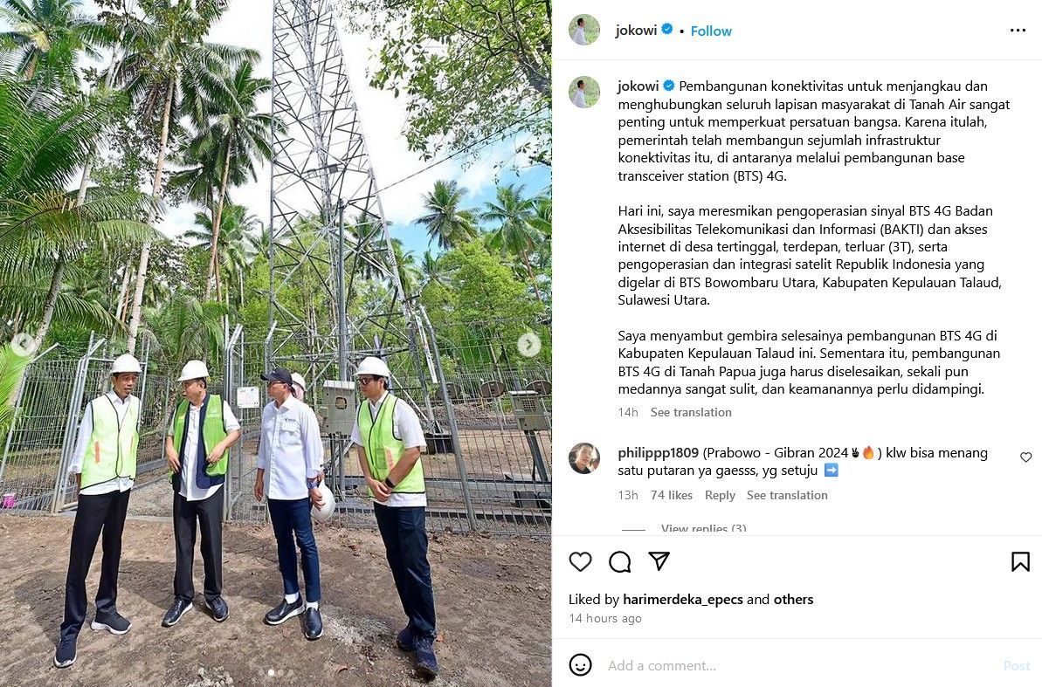The image size is (1042, 687).
Task: Open harimerdeka_epecs profile link
Action: click(x=682, y=600)
